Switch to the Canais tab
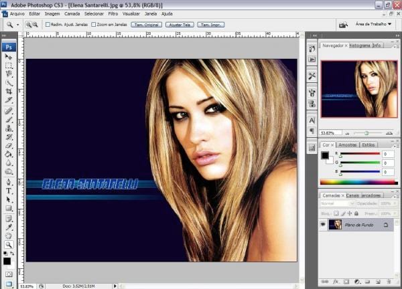Screen dimensions: 402x289 [x=352, y=195]
